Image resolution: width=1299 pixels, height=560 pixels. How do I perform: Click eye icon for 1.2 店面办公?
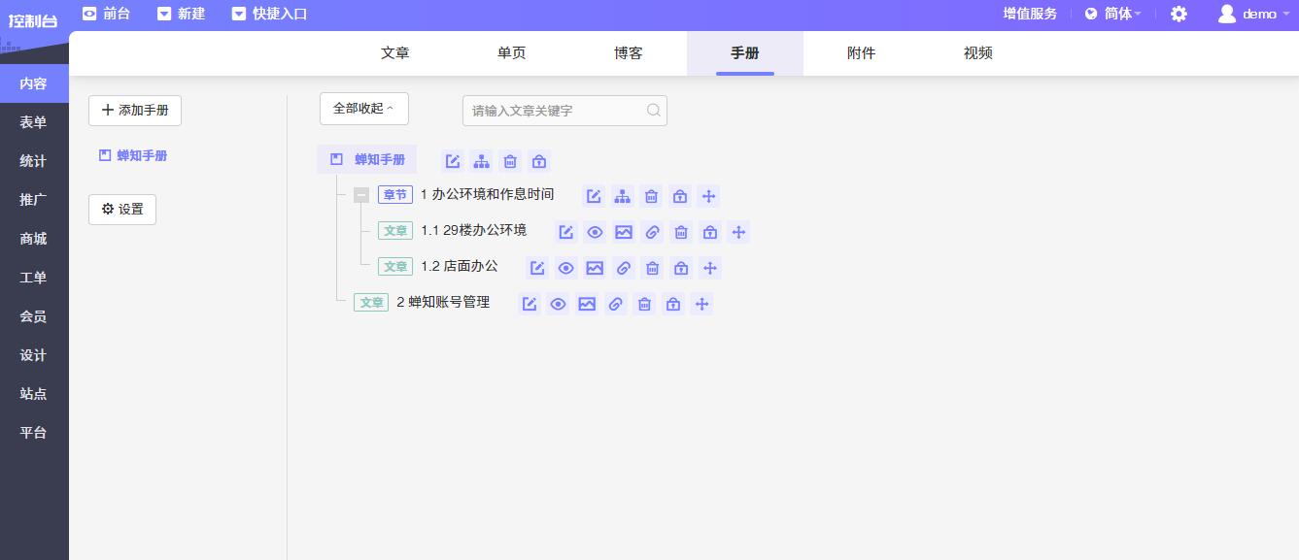coord(565,268)
